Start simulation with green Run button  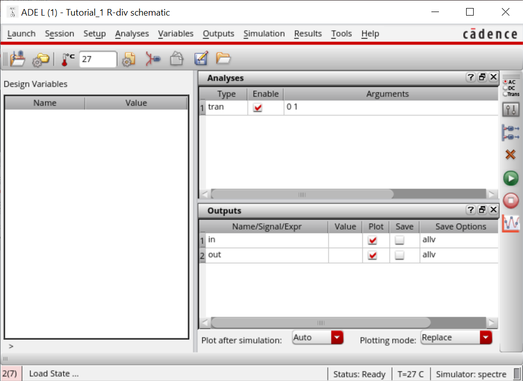point(510,178)
